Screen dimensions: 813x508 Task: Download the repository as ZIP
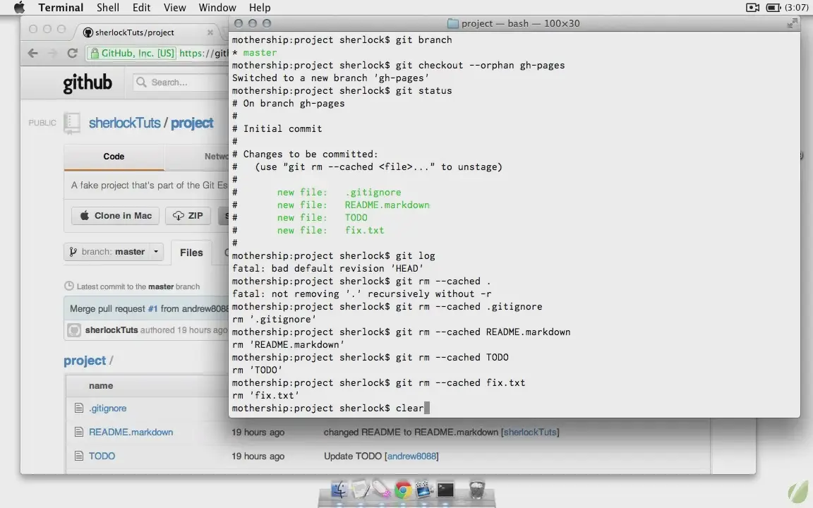[x=188, y=216]
